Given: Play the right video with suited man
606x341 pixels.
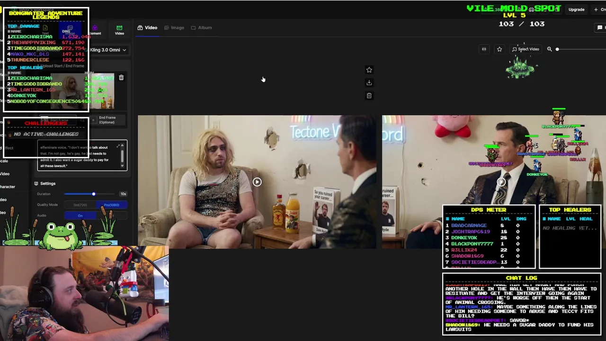Looking at the screenshot, I should [x=501, y=182].
